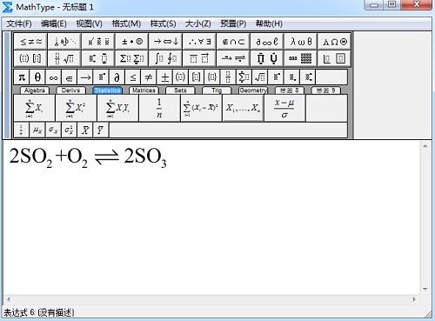Open the 帮助(H) menu
The width and height of the screenshot is (435, 321).
click(269, 23)
